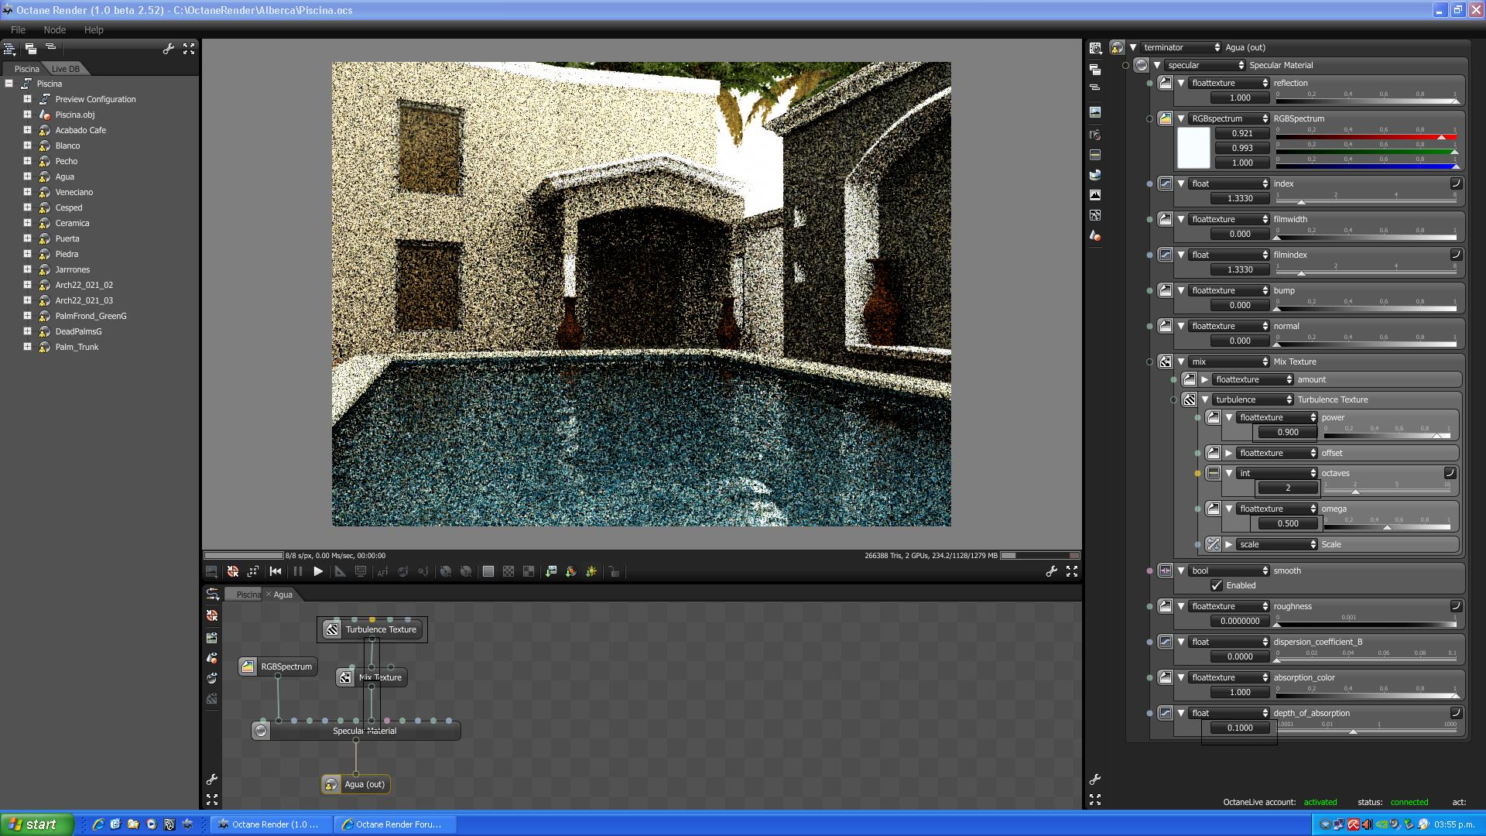
Task: Maximize the render viewport with the fullscreen icon
Action: point(1072,571)
